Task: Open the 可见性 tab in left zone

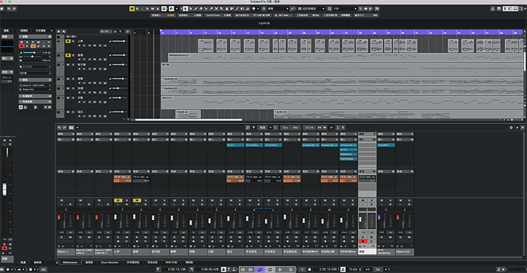Action: [41, 30]
